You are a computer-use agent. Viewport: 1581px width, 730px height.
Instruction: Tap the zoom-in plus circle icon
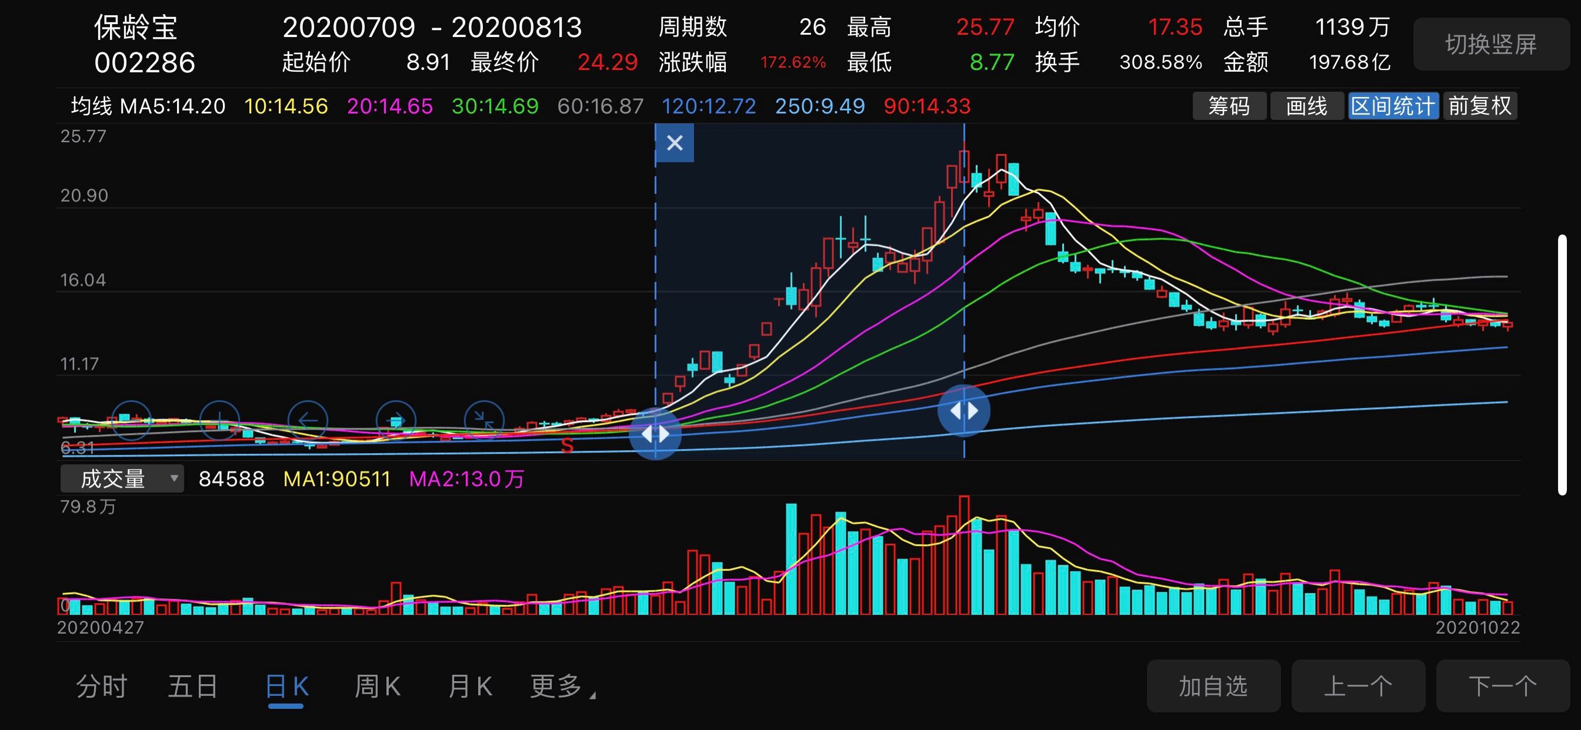point(219,421)
